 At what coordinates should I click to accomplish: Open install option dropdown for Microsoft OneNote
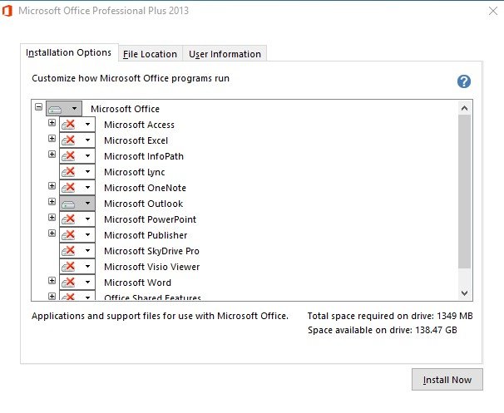(x=87, y=187)
